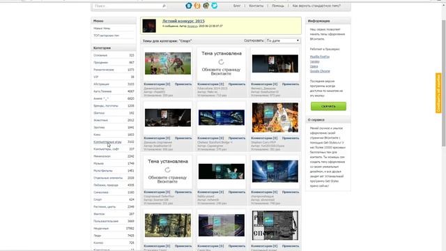
Task: Apply the soccer players theme
Action: [183, 84]
